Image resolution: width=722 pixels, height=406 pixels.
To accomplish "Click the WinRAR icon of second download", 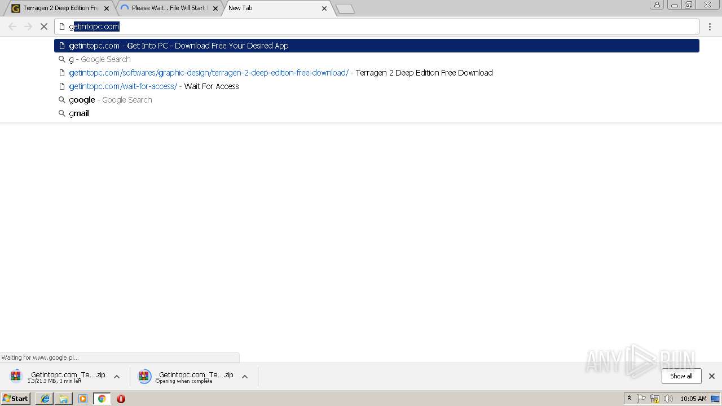I will pyautogui.click(x=144, y=377).
